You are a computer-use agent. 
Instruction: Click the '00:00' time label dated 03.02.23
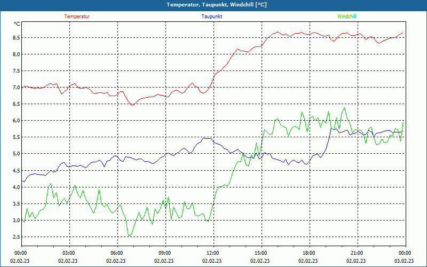click(x=405, y=253)
